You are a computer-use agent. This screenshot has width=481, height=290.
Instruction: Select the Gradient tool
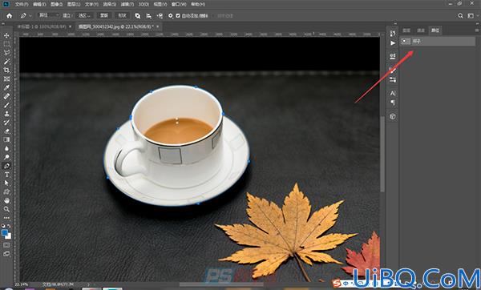[x=6, y=139]
